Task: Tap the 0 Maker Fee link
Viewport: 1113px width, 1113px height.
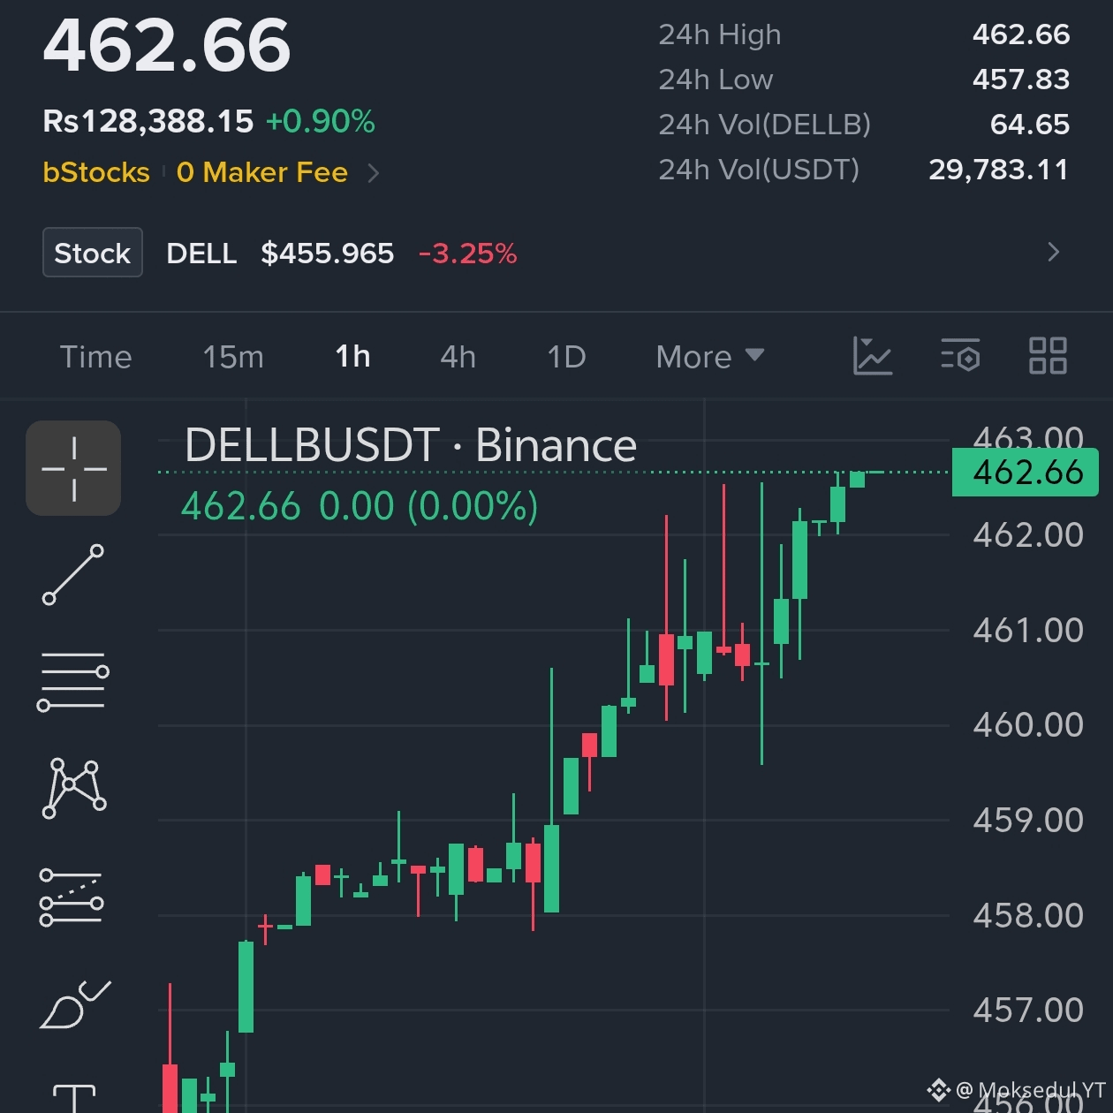Action: [262, 172]
